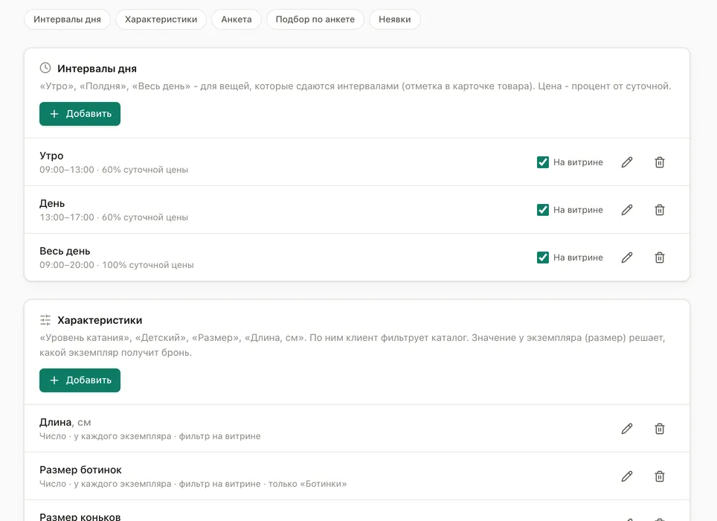Select the Подбор по анкете tab
This screenshot has width=717, height=521.
point(315,19)
